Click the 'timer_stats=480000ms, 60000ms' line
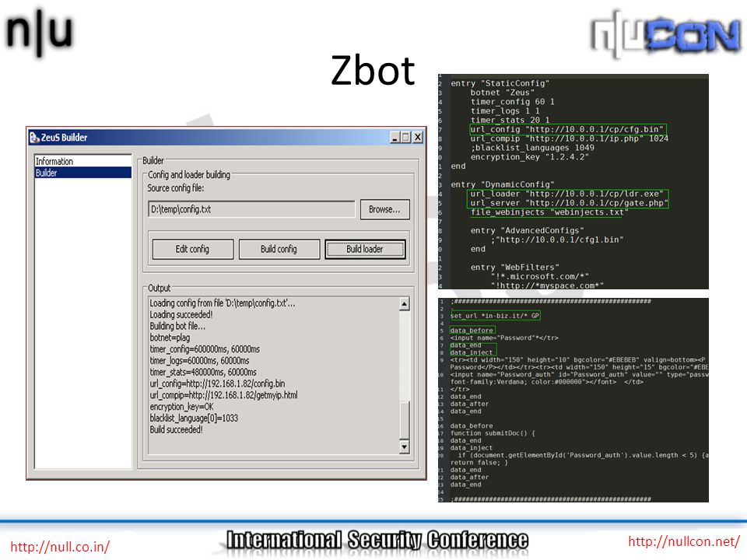Viewport: 747px width, 560px height. tap(203, 373)
